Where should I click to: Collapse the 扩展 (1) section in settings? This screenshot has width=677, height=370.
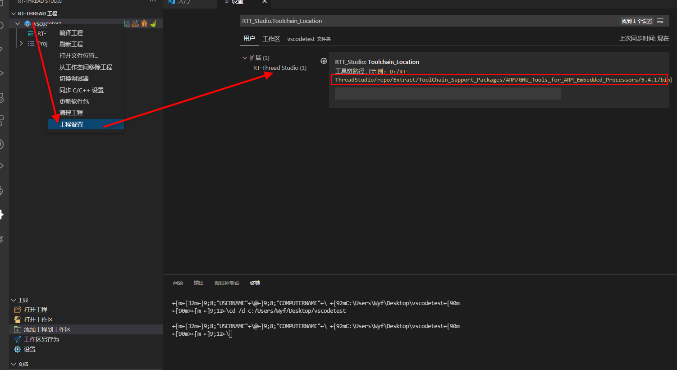click(245, 58)
